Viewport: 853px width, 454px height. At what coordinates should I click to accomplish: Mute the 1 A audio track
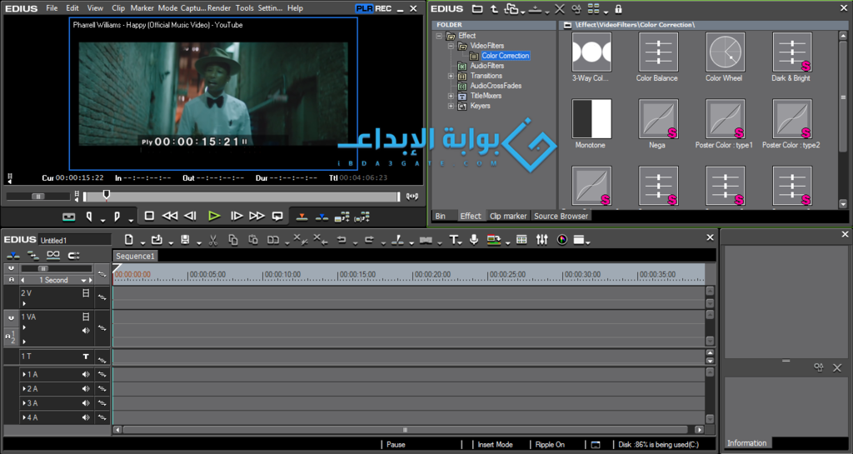tap(86, 374)
